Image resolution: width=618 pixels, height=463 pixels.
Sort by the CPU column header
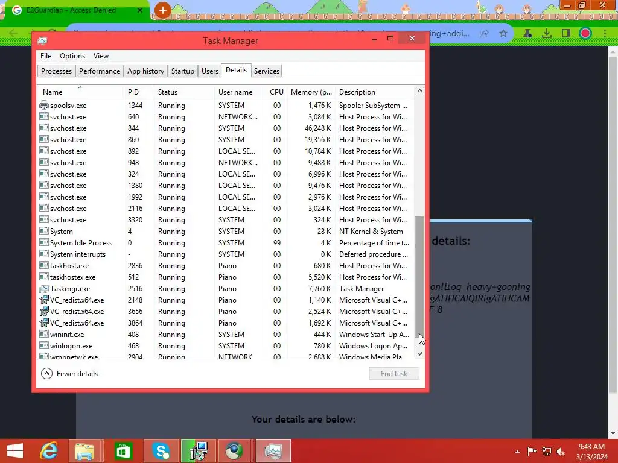pyautogui.click(x=275, y=92)
